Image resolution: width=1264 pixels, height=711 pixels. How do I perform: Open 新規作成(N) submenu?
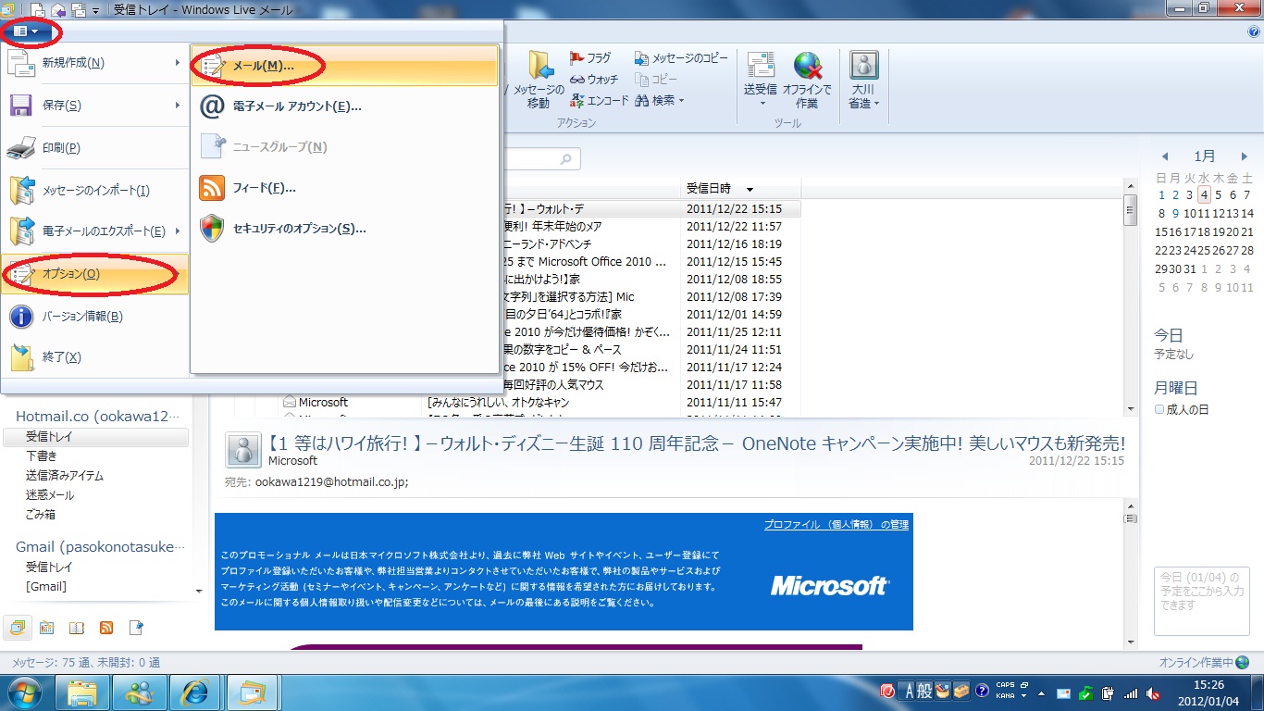click(x=94, y=63)
